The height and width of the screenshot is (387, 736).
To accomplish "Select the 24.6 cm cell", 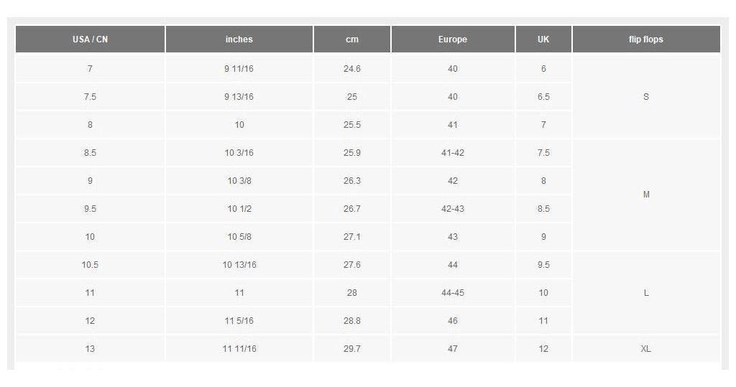I will point(351,69).
